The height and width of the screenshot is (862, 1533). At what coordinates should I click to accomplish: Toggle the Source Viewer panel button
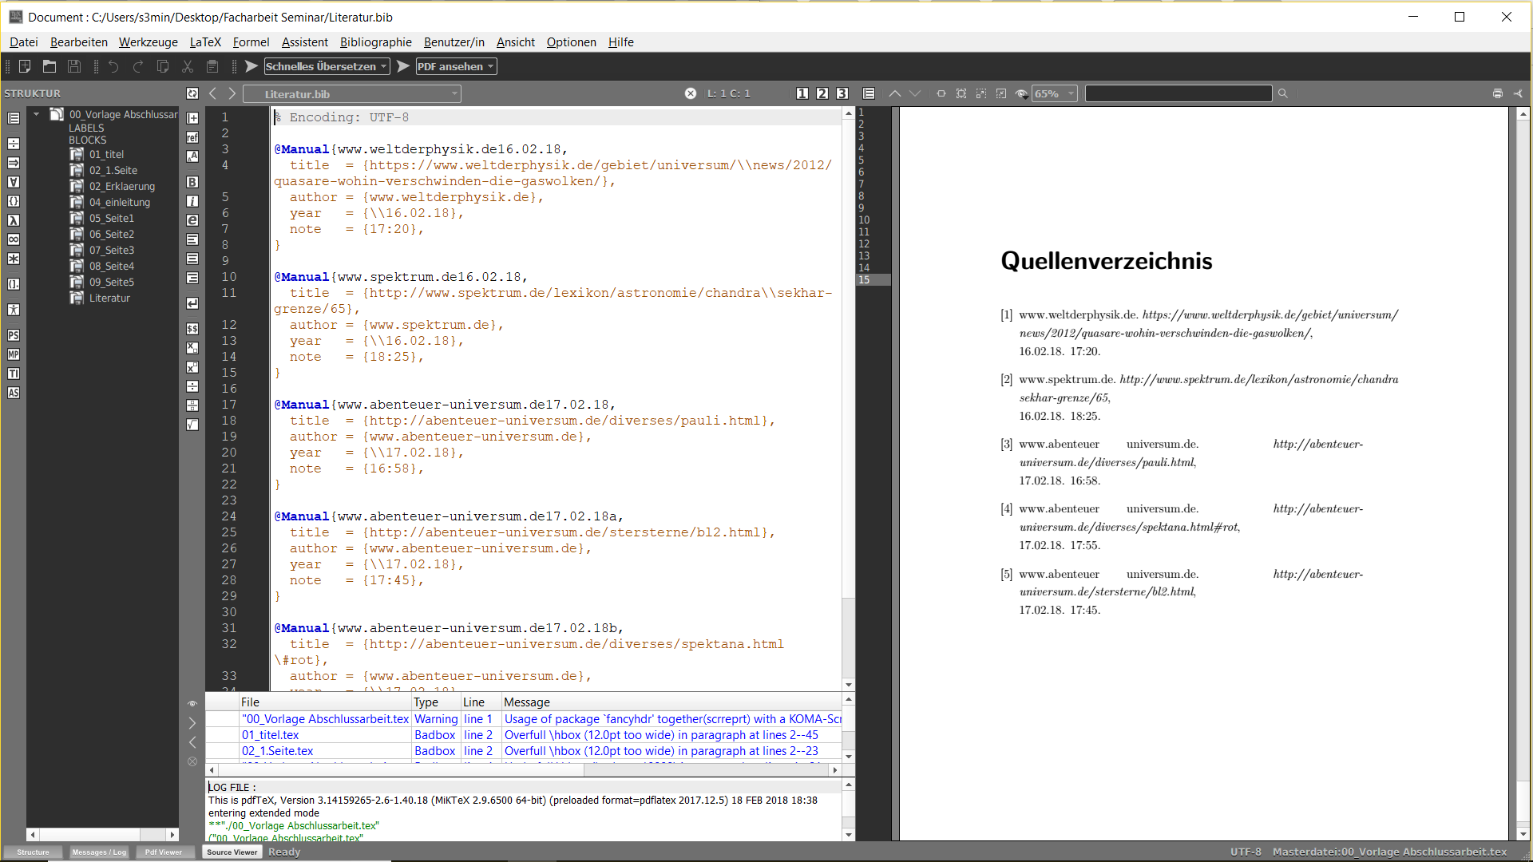[232, 852]
